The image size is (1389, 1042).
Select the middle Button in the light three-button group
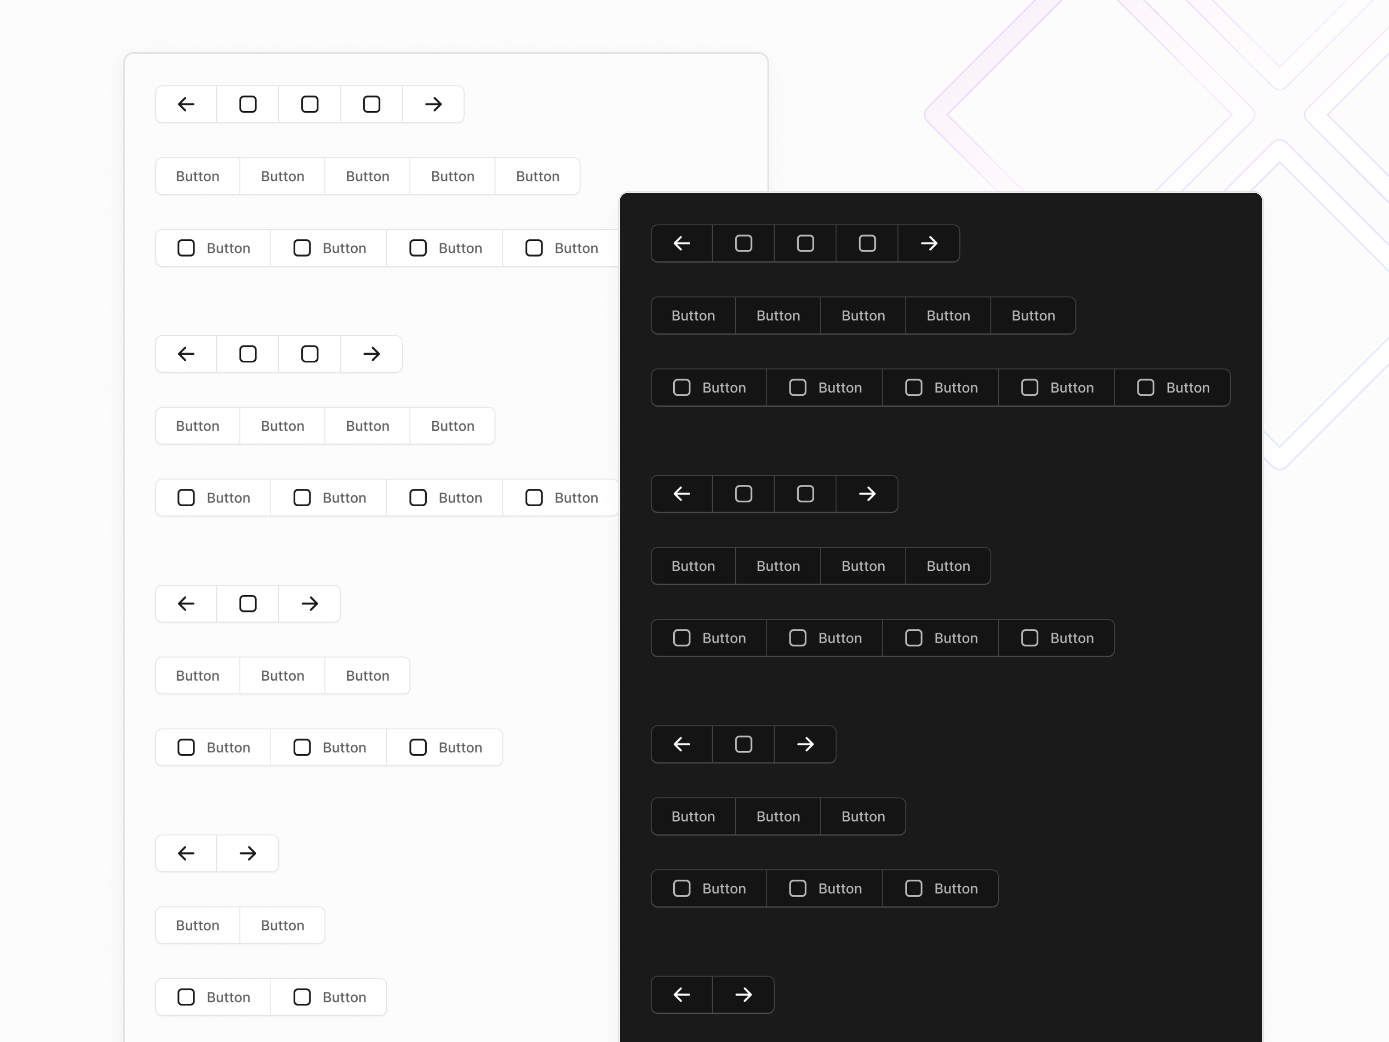282,675
